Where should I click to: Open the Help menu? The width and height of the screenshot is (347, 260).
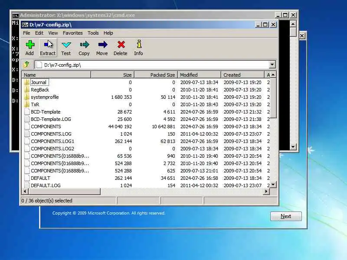point(108,33)
